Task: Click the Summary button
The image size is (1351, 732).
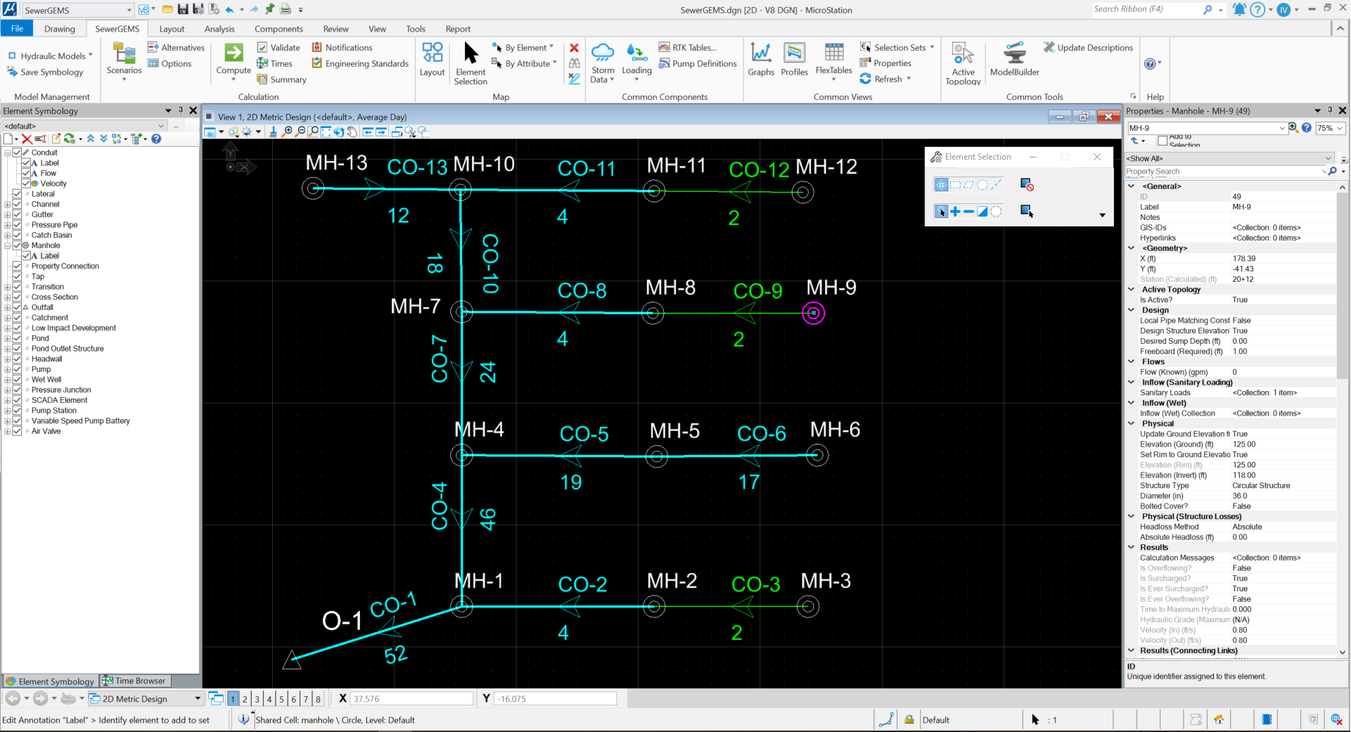Action: click(281, 79)
